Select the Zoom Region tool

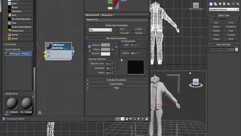point(134,119)
